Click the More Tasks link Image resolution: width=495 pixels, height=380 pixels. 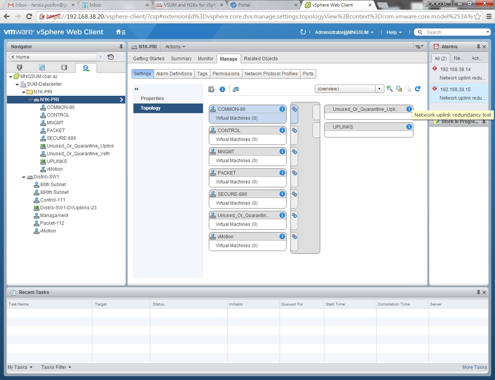click(x=475, y=367)
